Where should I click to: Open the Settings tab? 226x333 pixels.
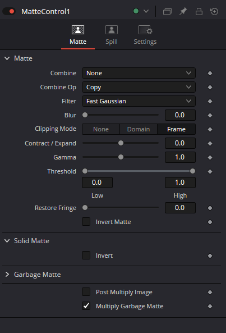pyautogui.click(x=145, y=35)
